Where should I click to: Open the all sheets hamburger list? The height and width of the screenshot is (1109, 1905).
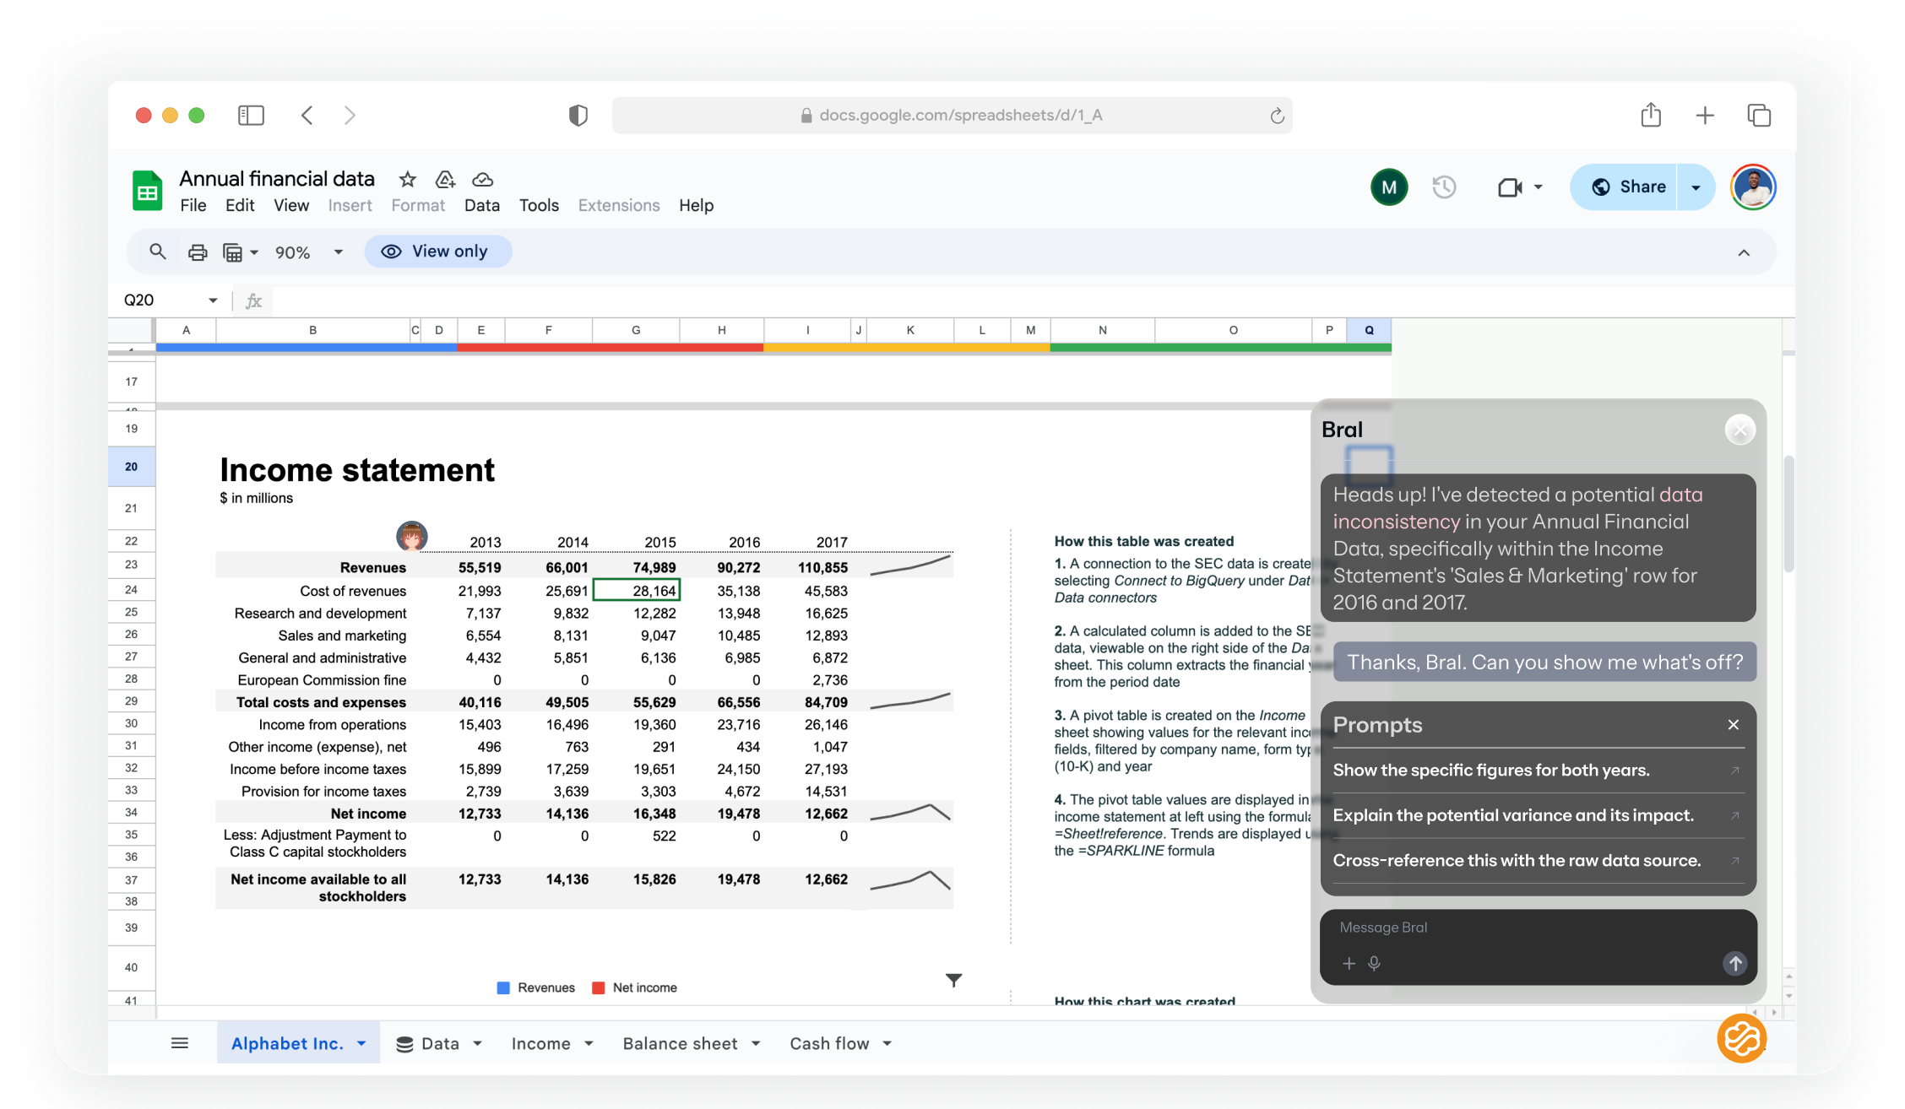click(179, 1043)
